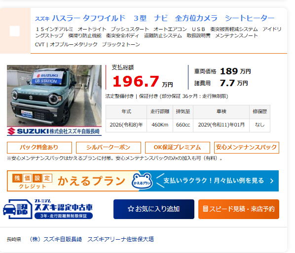The width and height of the screenshot is (295, 253).
Task: Click the 法定整備付き warranty text line
Action: click(167, 96)
